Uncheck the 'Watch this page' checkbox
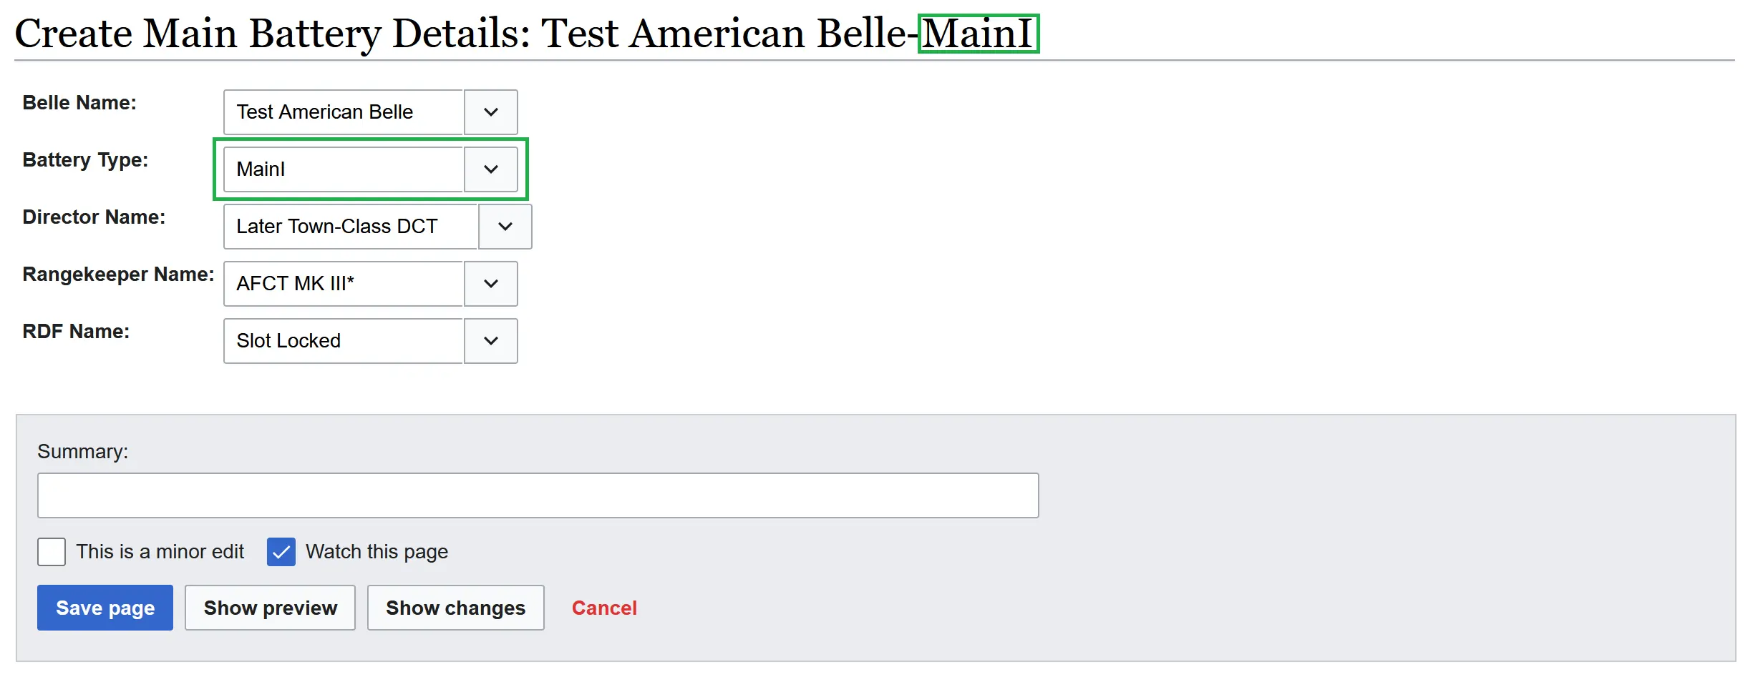This screenshot has width=1748, height=677. (281, 552)
